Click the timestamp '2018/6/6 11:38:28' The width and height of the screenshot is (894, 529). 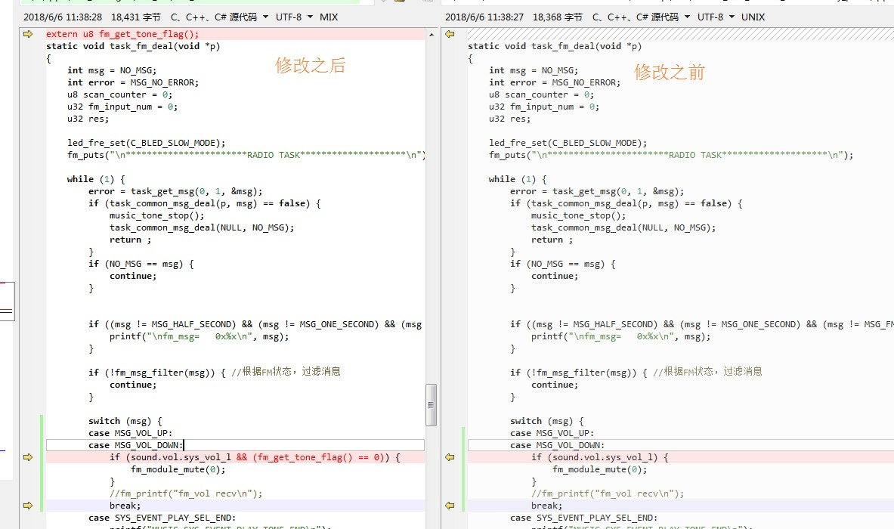63,17
